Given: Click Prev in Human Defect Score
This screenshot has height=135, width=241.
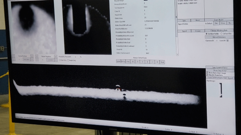Looking at the screenshot, I should 128,62.
